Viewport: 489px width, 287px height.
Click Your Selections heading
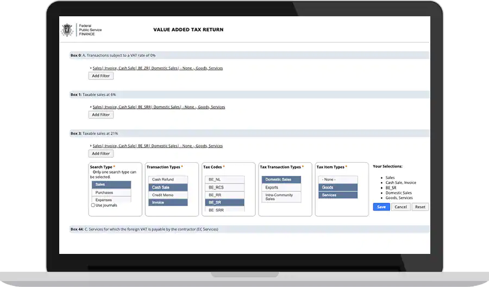pos(387,166)
